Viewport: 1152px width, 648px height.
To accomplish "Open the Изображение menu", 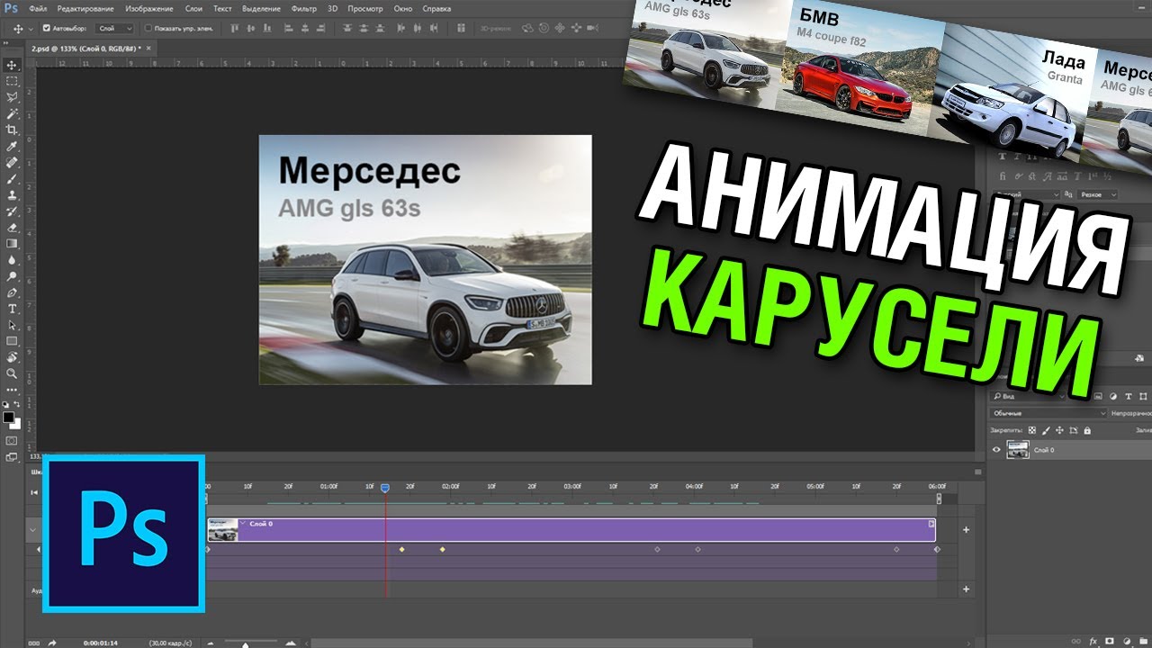I will pos(148,8).
